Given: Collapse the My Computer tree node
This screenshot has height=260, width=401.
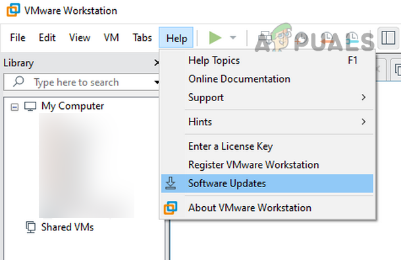Looking at the screenshot, I should [14, 107].
